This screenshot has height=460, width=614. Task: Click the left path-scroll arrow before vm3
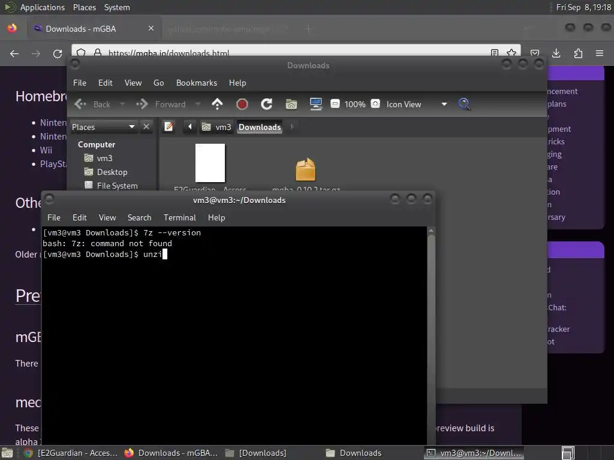point(190,127)
